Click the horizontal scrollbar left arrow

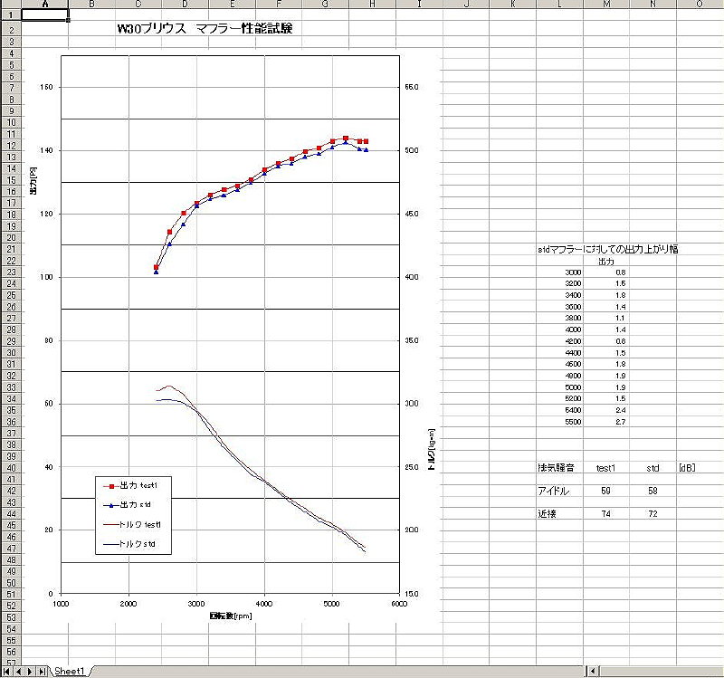click(593, 671)
